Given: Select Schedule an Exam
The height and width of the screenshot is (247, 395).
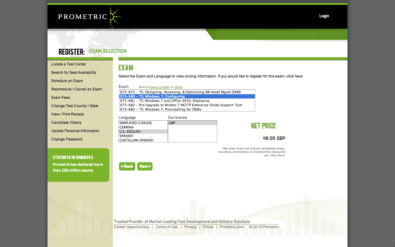Looking at the screenshot, I should tap(67, 81).
